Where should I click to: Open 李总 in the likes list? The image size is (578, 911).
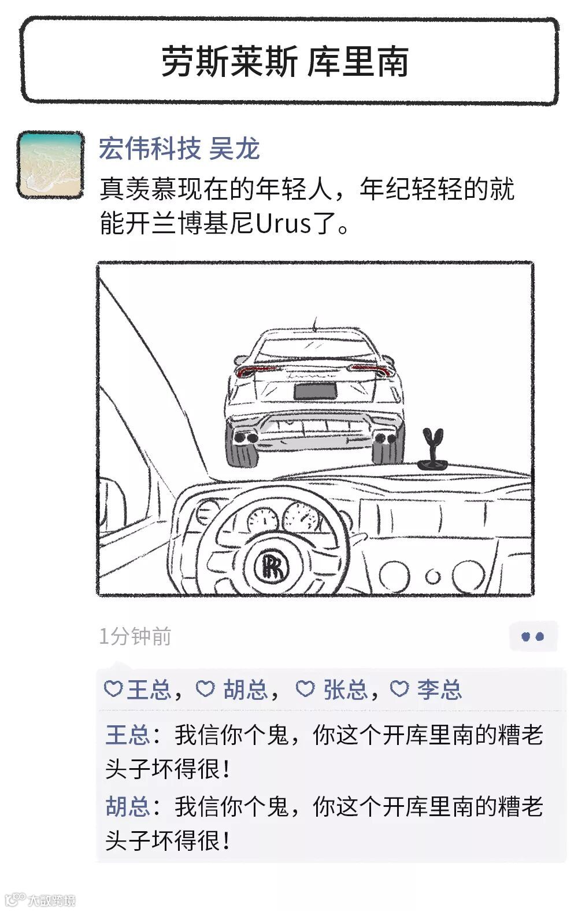click(x=440, y=689)
